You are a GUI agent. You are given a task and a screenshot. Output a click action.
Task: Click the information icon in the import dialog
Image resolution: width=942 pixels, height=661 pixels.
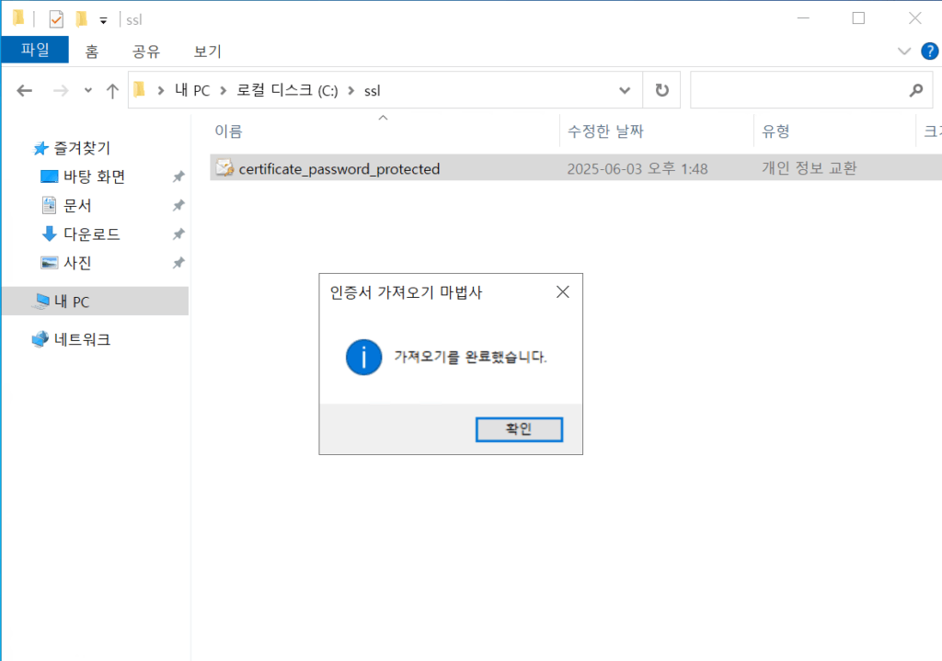364,358
